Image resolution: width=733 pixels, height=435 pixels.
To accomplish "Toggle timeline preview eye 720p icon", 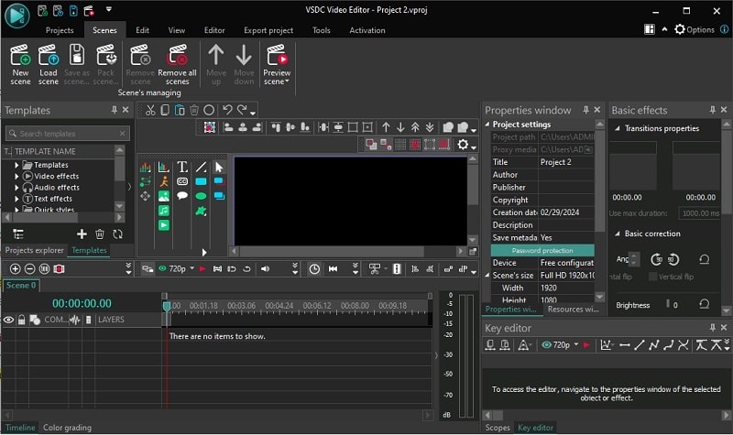I will pos(163,268).
